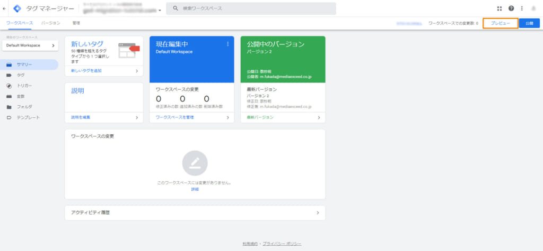Click the プレビュー button
Image resolution: width=543 pixels, height=251 pixels.
tap(501, 23)
